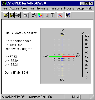Click the Source=D65 text
This screenshot has width=95, height=100.
[x=13, y=45]
